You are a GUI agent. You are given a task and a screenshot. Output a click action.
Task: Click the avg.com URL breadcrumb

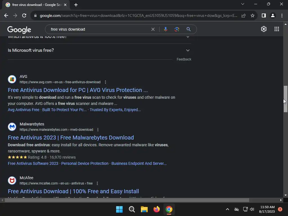pos(60,82)
